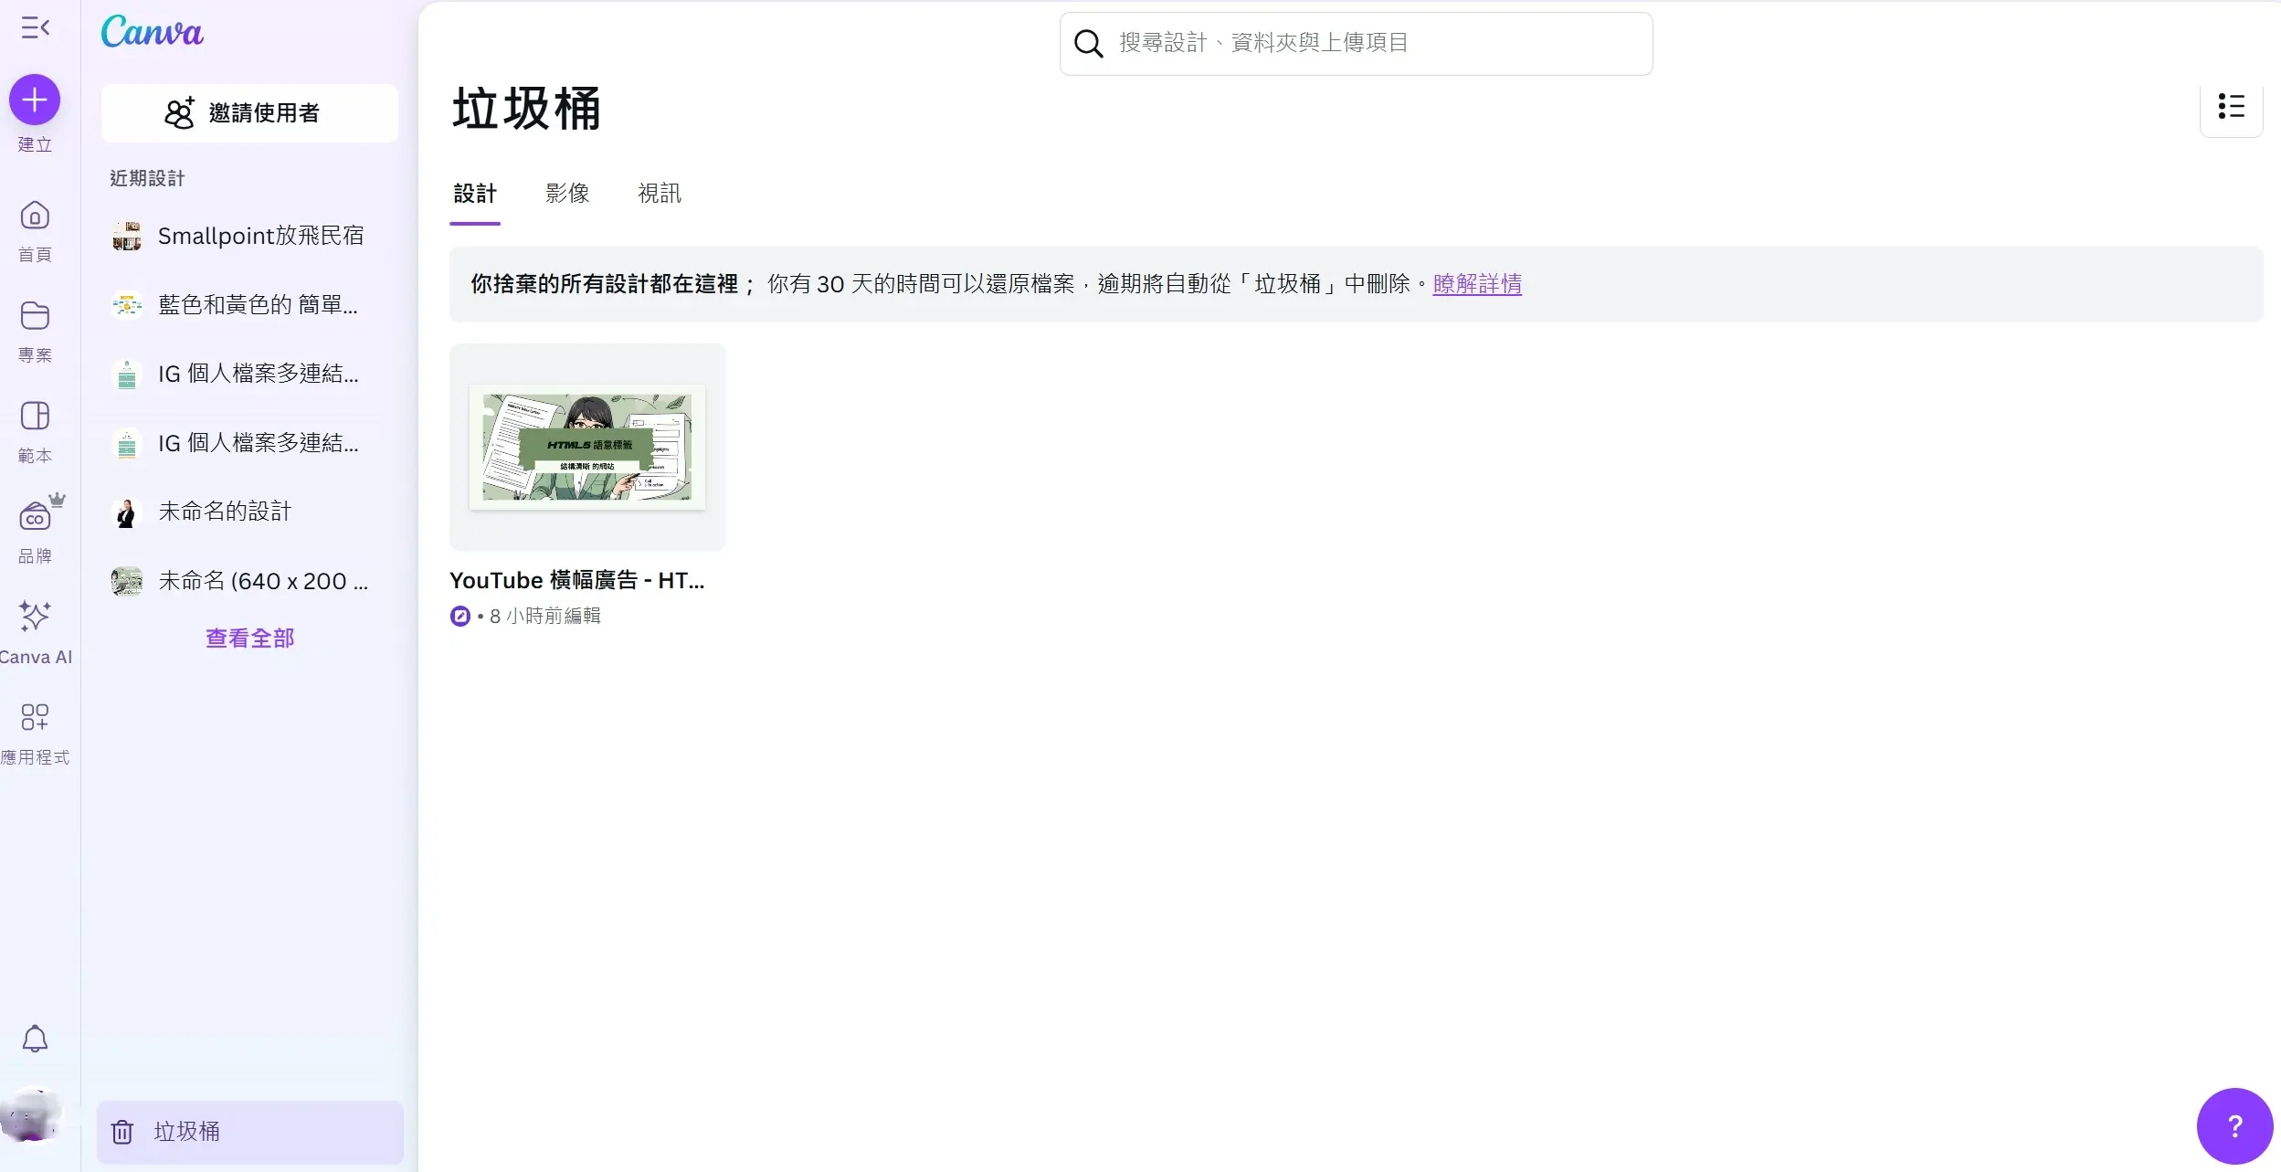Switch to the 影像 tab
The image size is (2281, 1172).
[x=567, y=194]
